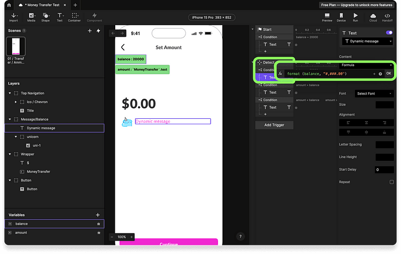Screen dimensions: 401x254
Task: Collapse the Message/Balance layer group
Action: (x=10, y=119)
